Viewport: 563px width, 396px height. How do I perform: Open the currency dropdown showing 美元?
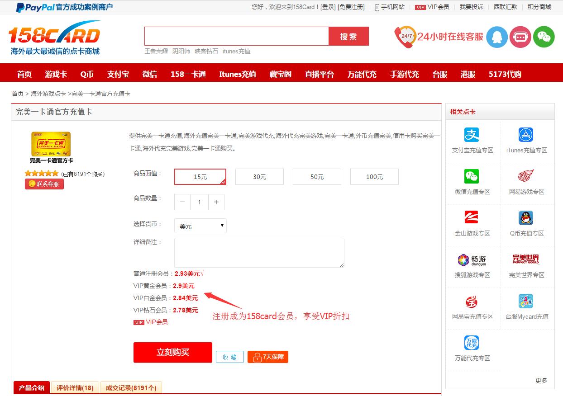[x=200, y=226]
